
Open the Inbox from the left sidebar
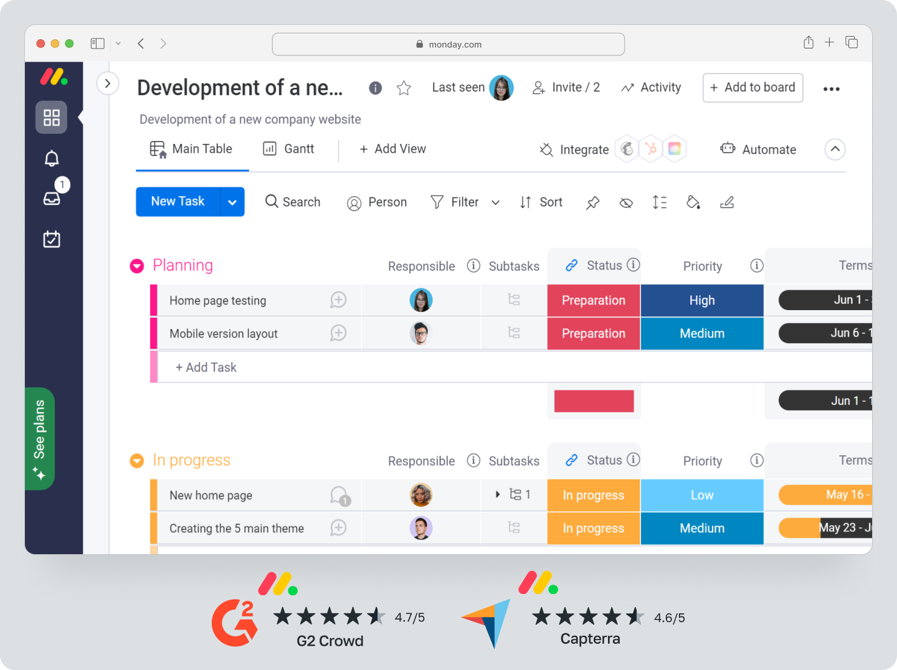(x=52, y=197)
